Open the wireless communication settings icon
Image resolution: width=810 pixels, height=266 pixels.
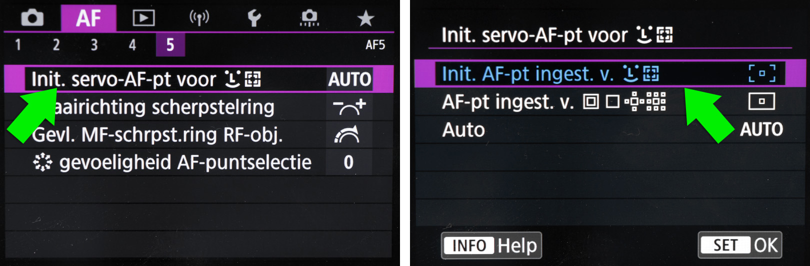(199, 18)
